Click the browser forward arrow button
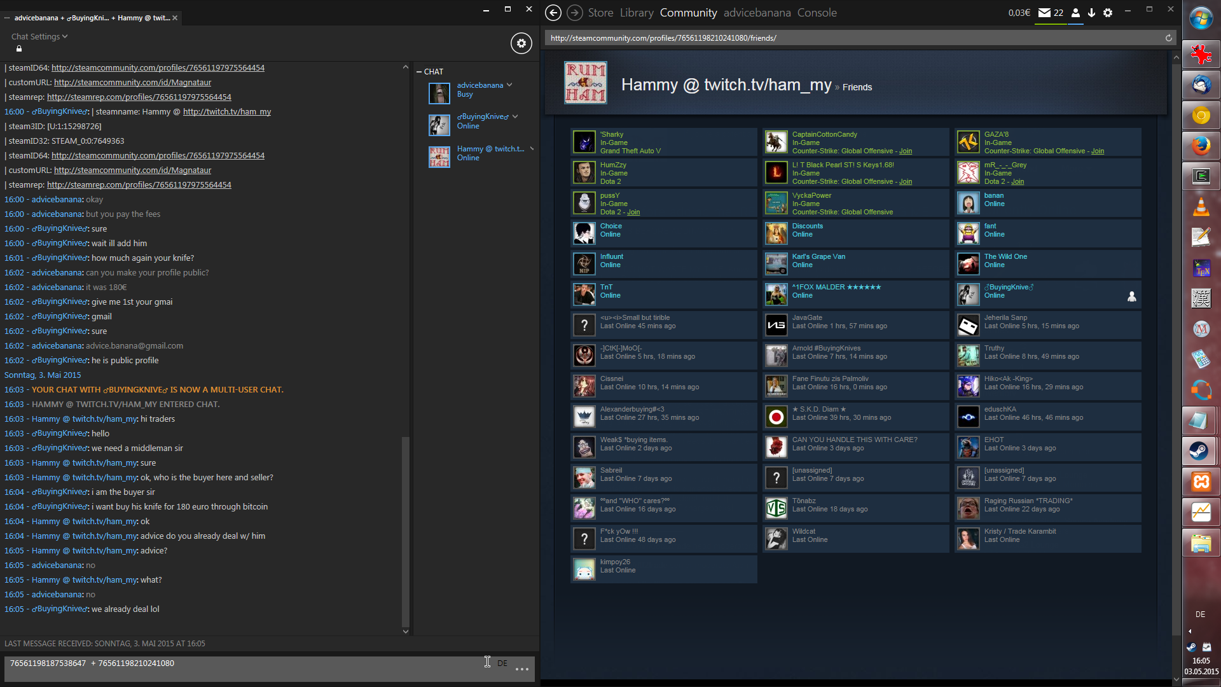1221x687 pixels. [x=574, y=13]
